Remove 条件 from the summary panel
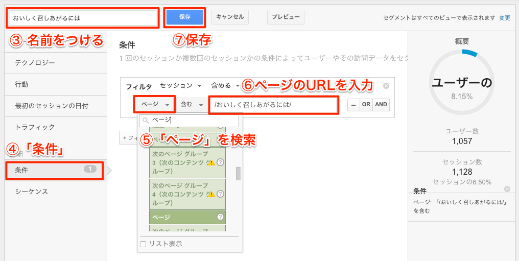This screenshot has width=519, height=261. tap(507, 189)
